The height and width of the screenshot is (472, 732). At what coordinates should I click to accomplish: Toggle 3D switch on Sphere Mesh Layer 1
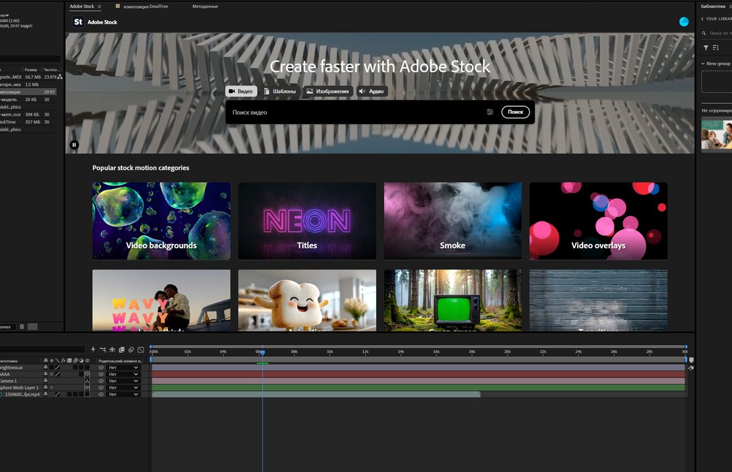tap(87, 388)
